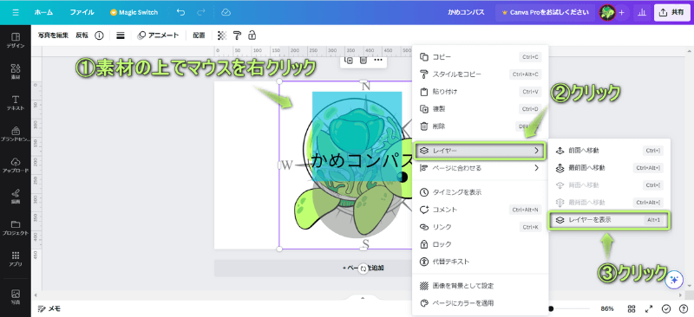Click the checkmark circle icon in bottom bar
The image size is (694, 317).
click(666, 308)
